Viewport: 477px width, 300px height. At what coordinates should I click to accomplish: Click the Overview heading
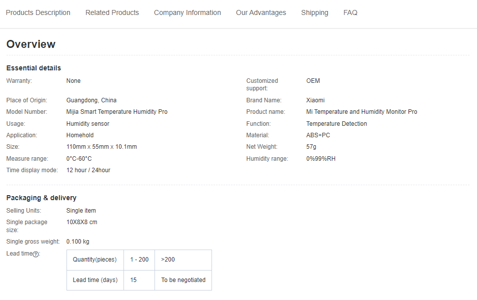point(31,44)
